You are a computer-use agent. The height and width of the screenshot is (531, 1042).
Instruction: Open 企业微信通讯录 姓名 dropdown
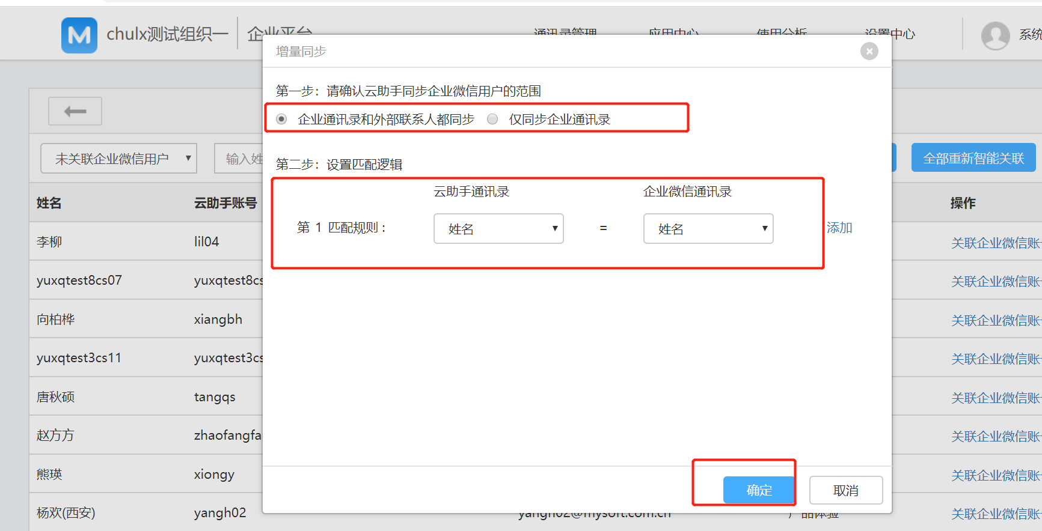pos(708,229)
